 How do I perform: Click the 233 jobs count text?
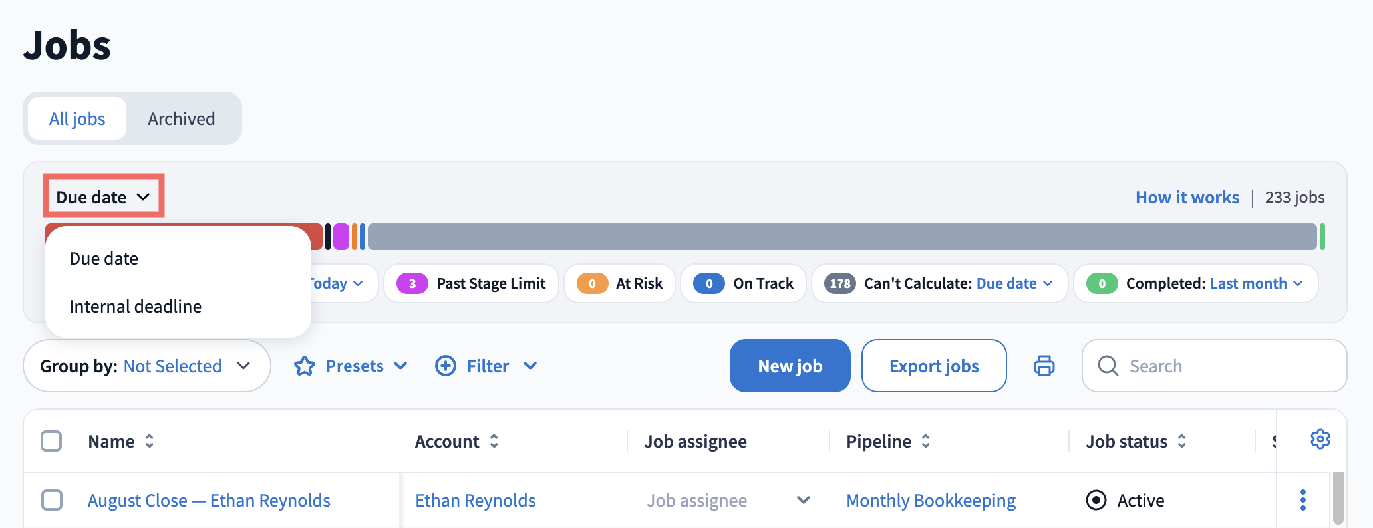click(x=1295, y=198)
